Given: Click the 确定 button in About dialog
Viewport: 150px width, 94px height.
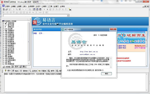Looking at the screenshot, I should [106, 73].
